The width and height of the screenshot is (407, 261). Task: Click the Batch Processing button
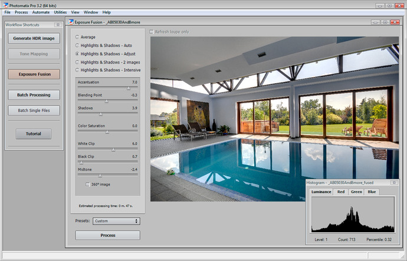pos(34,95)
